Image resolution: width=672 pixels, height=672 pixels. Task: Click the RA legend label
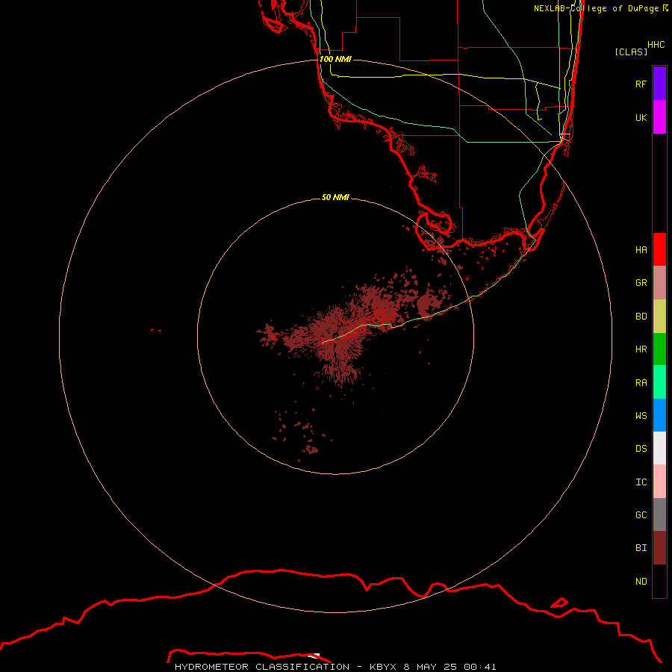click(x=641, y=383)
